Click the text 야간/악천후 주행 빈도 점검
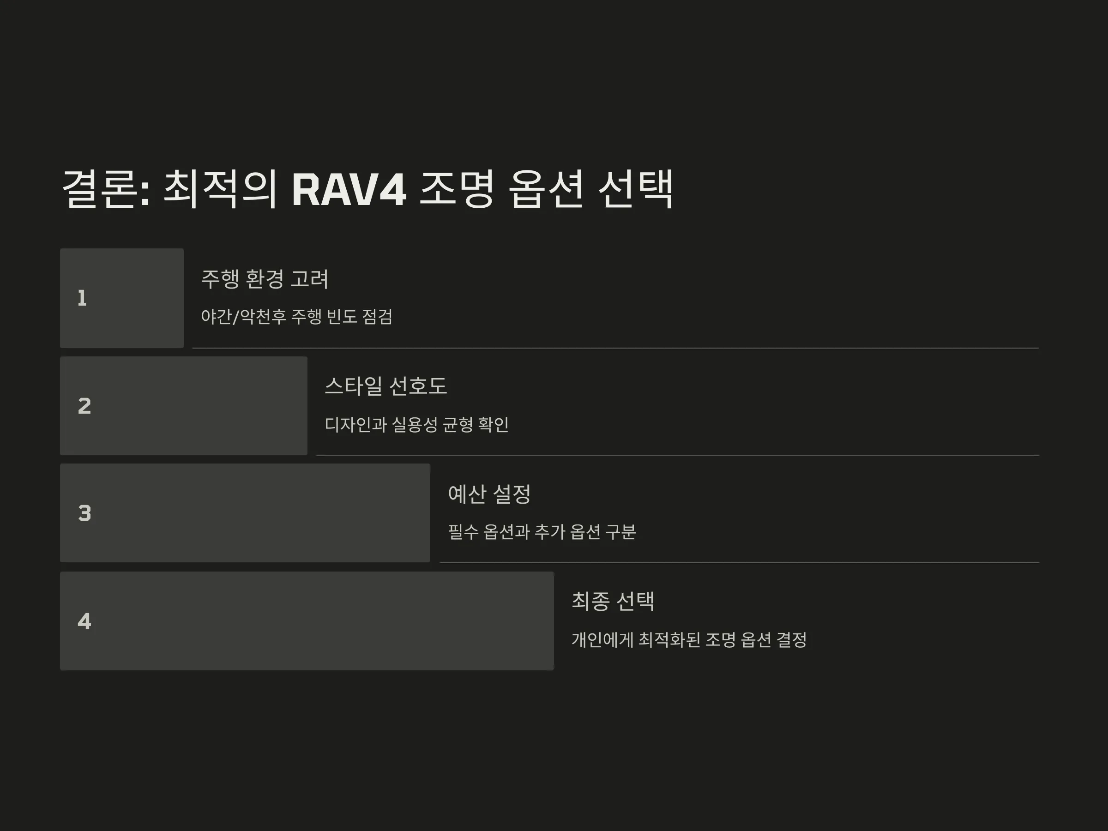This screenshot has width=1108, height=831. click(x=296, y=317)
